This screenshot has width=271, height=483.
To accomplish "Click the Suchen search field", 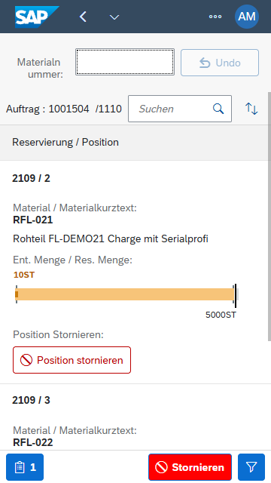I will click(x=180, y=109).
